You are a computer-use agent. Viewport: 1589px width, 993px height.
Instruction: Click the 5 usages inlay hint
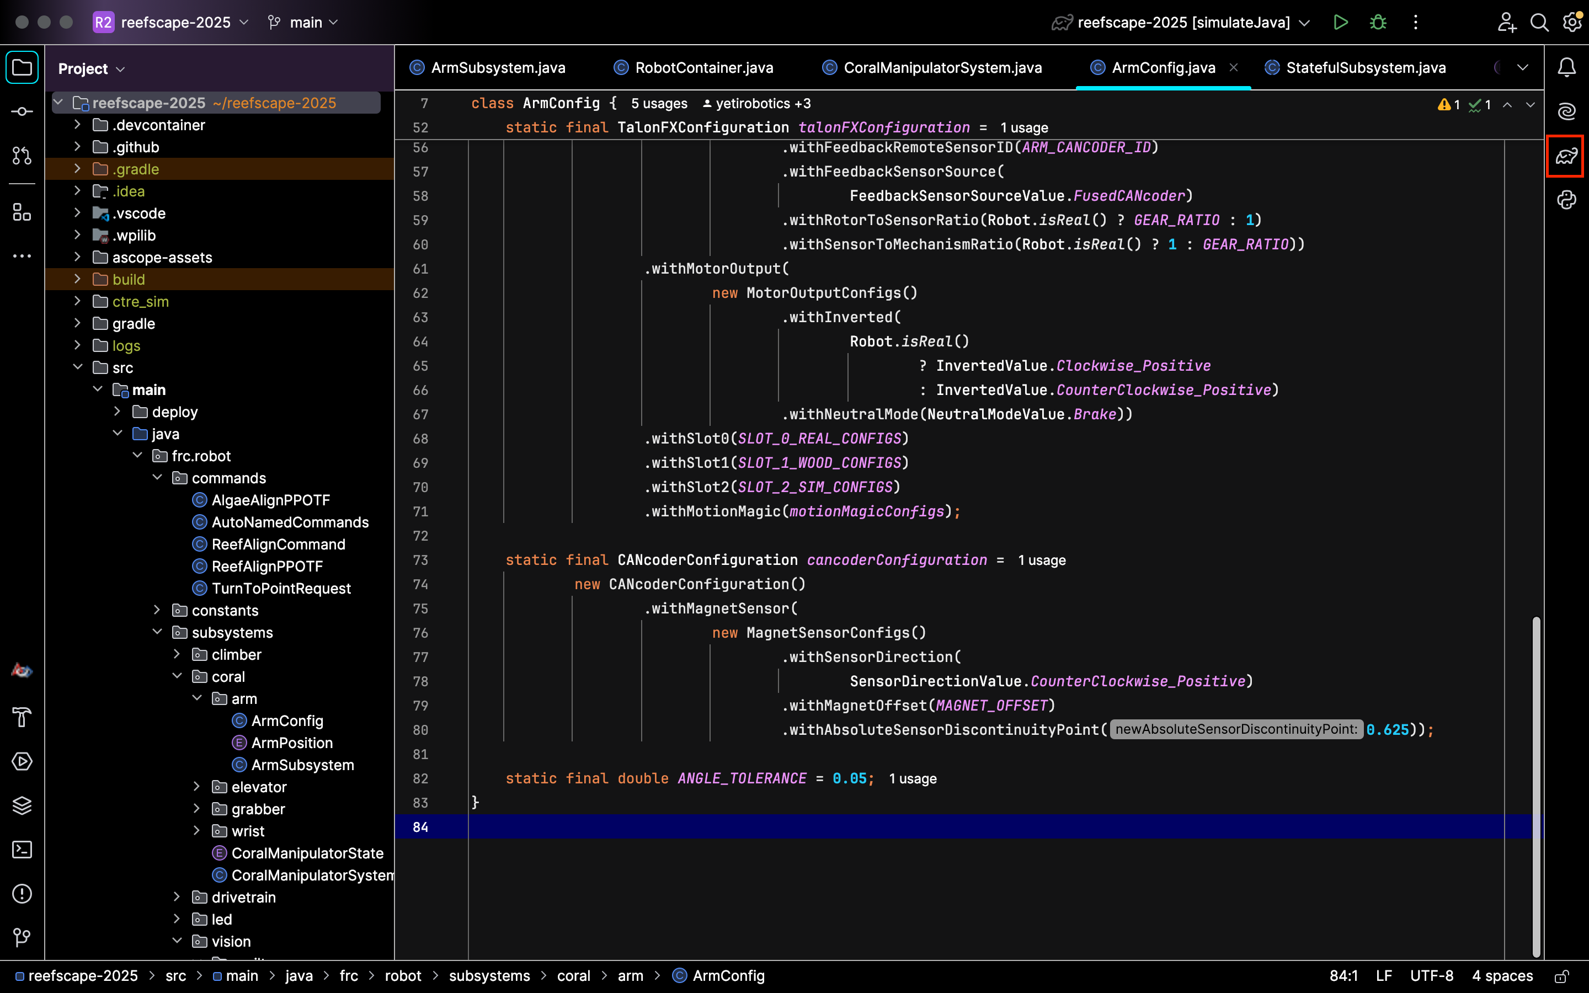(659, 104)
